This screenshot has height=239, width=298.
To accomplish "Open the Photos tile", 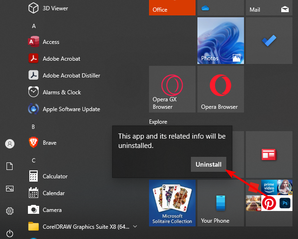I will click(221, 41).
